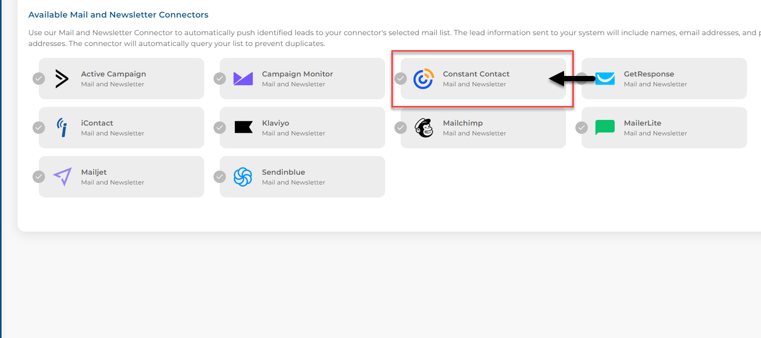Image resolution: width=761 pixels, height=338 pixels.
Task: Toggle the check circle for Constant Contact
Action: [x=401, y=79]
